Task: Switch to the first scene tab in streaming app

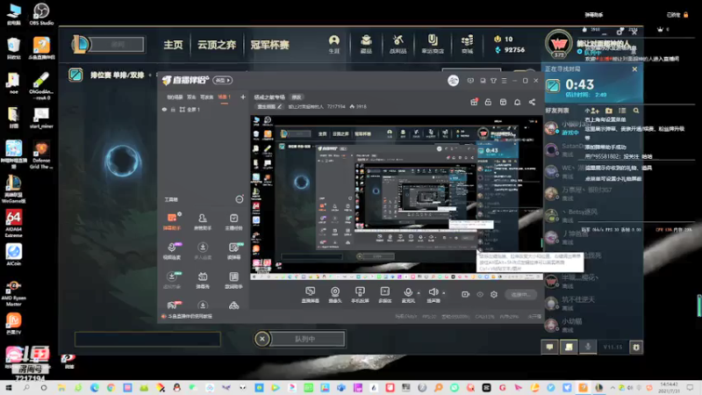Action: click(x=175, y=97)
